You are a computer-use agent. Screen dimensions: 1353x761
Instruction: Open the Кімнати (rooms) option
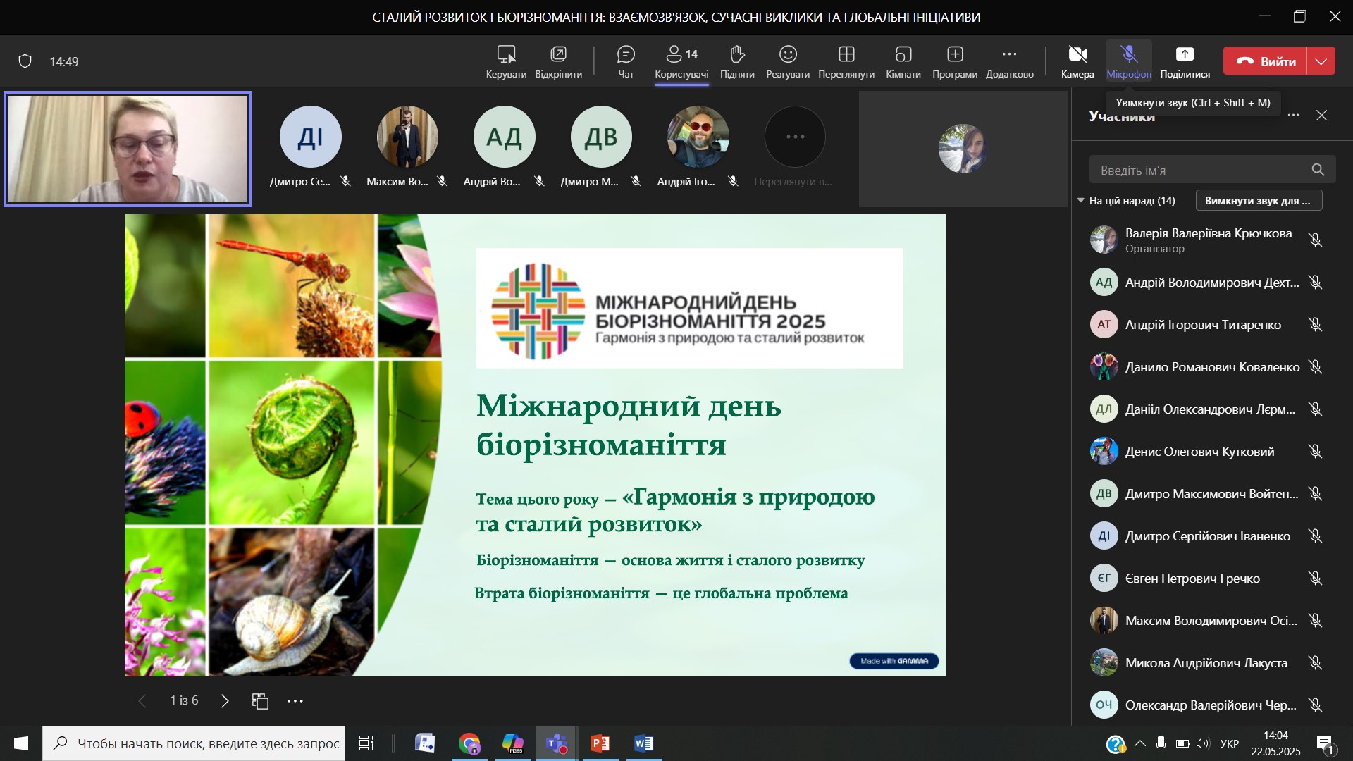pos(903,61)
